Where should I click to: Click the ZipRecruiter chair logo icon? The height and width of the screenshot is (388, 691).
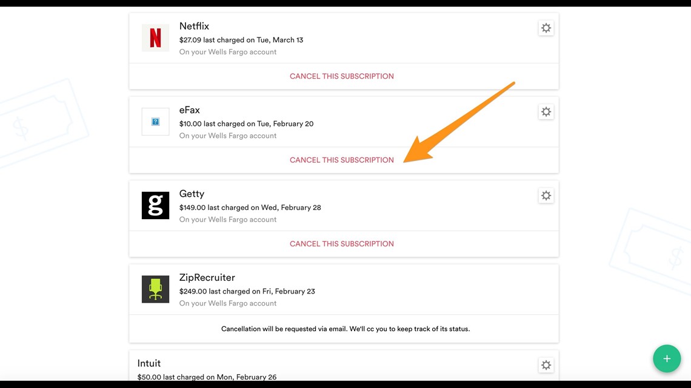click(x=156, y=289)
